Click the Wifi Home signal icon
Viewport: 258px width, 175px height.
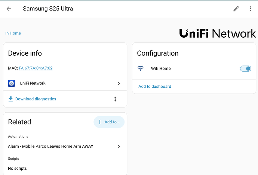click(x=140, y=68)
